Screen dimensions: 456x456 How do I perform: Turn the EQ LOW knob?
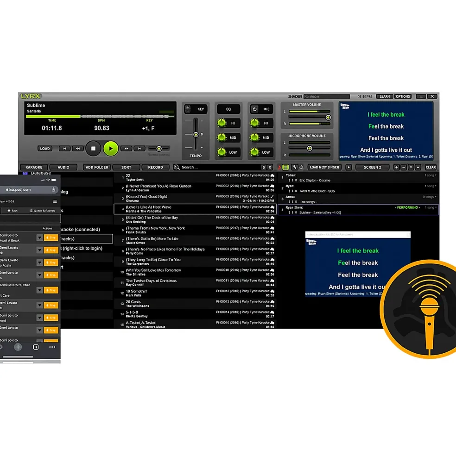point(222,152)
